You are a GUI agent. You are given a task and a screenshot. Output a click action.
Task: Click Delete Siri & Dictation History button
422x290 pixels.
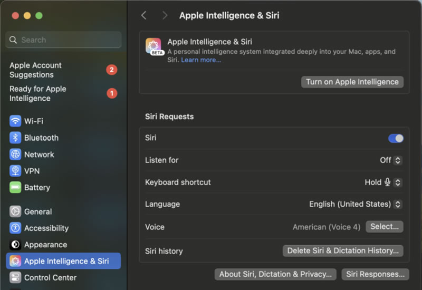coord(343,251)
